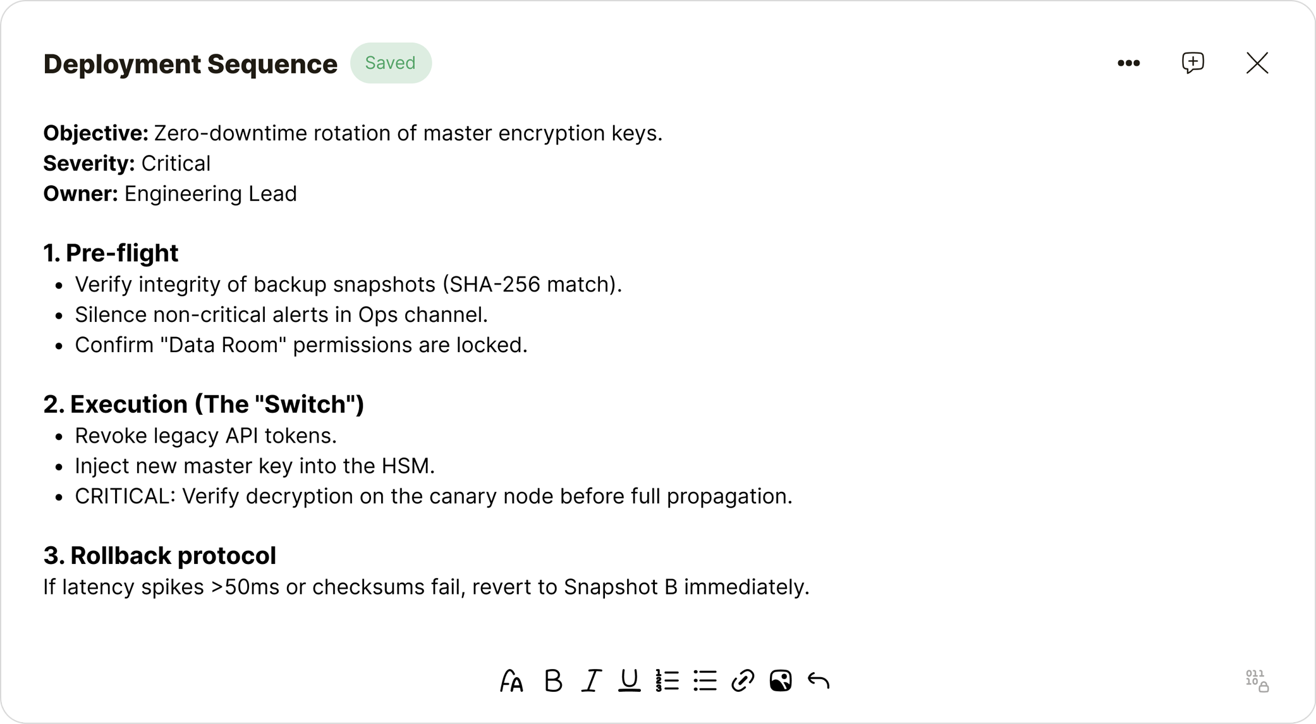Insert a numbered list
This screenshot has width=1316, height=724.
[x=667, y=681]
